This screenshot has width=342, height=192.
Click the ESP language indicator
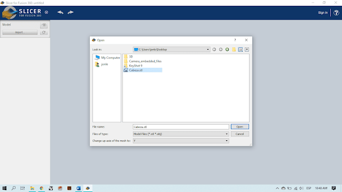pyautogui.click(x=309, y=188)
